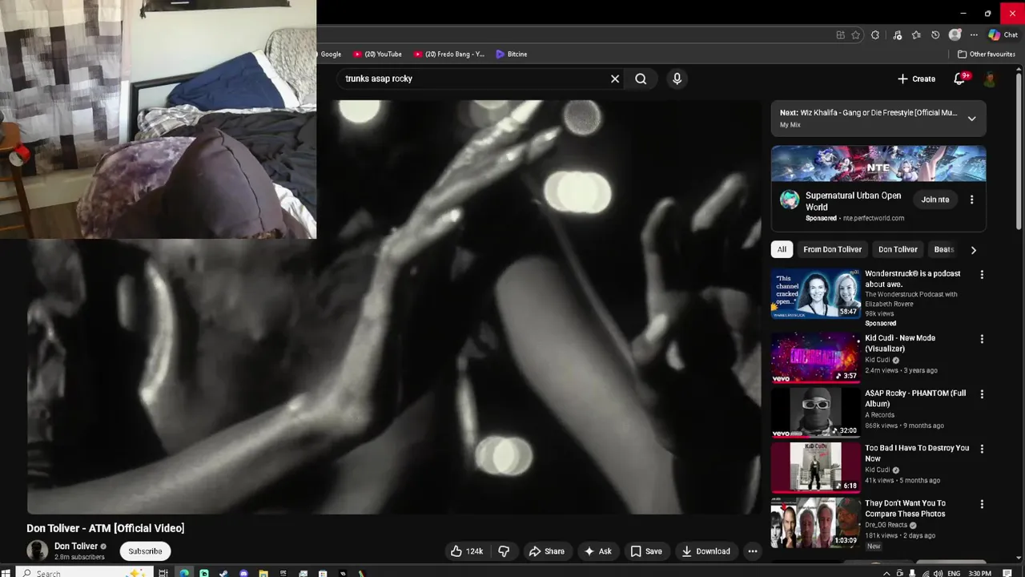Open the browser Extensions puzzle icon
Screen dimensions: 1025x577
pyautogui.click(x=875, y=35)
